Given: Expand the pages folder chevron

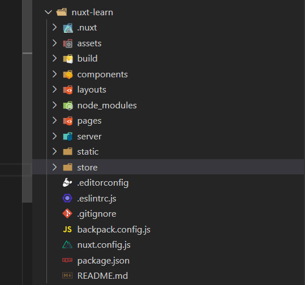Looking at the screenshot, I should click(55, 120).
